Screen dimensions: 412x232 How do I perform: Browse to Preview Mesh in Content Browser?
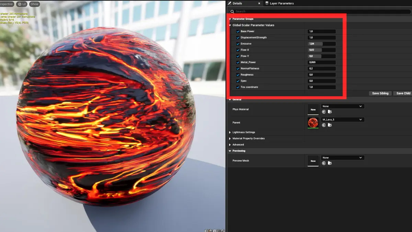(x=330, y=163)
